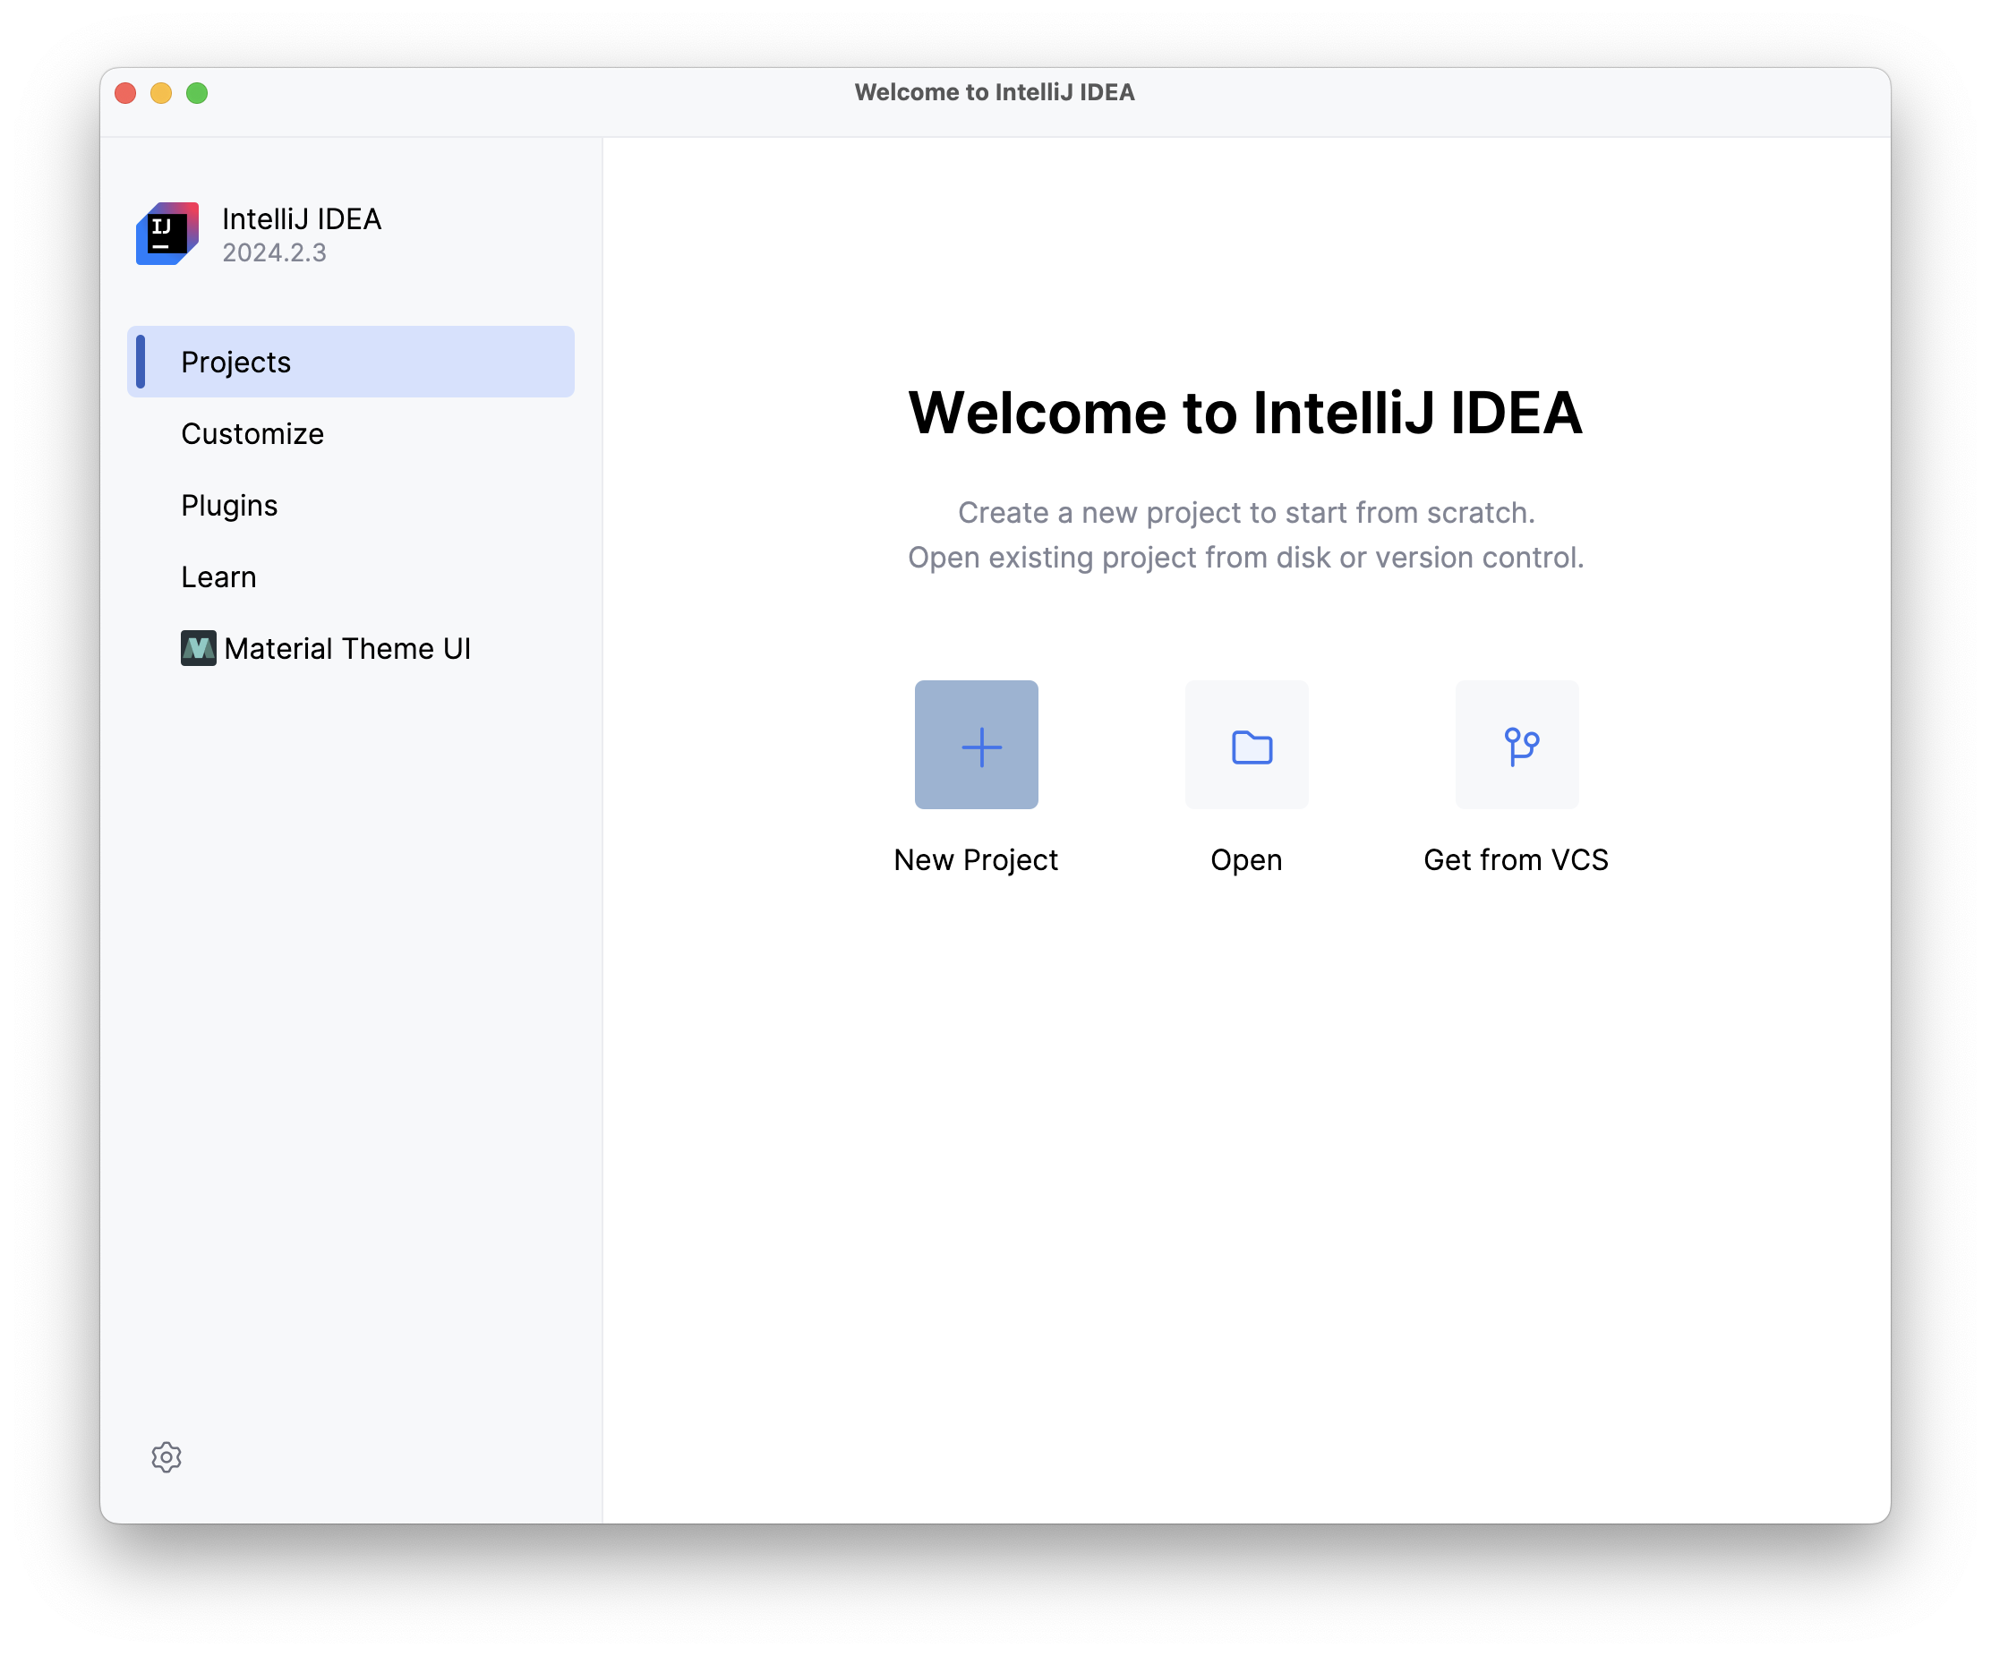The image size is (1991, 1656).
Task: Click the window title bar text
Action: tap(994, 92)
